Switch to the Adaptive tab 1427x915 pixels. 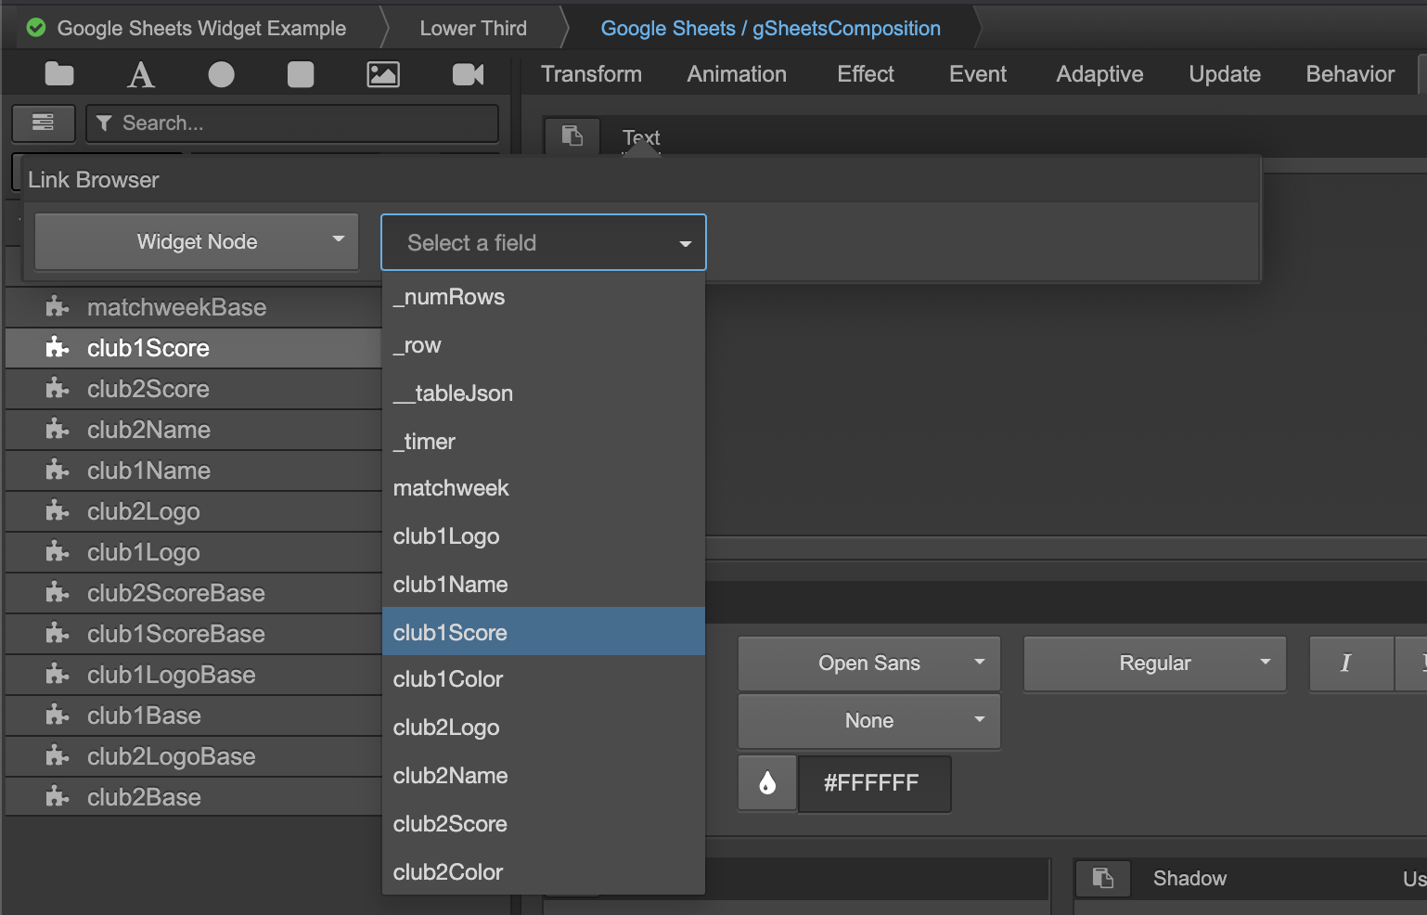1099,74
